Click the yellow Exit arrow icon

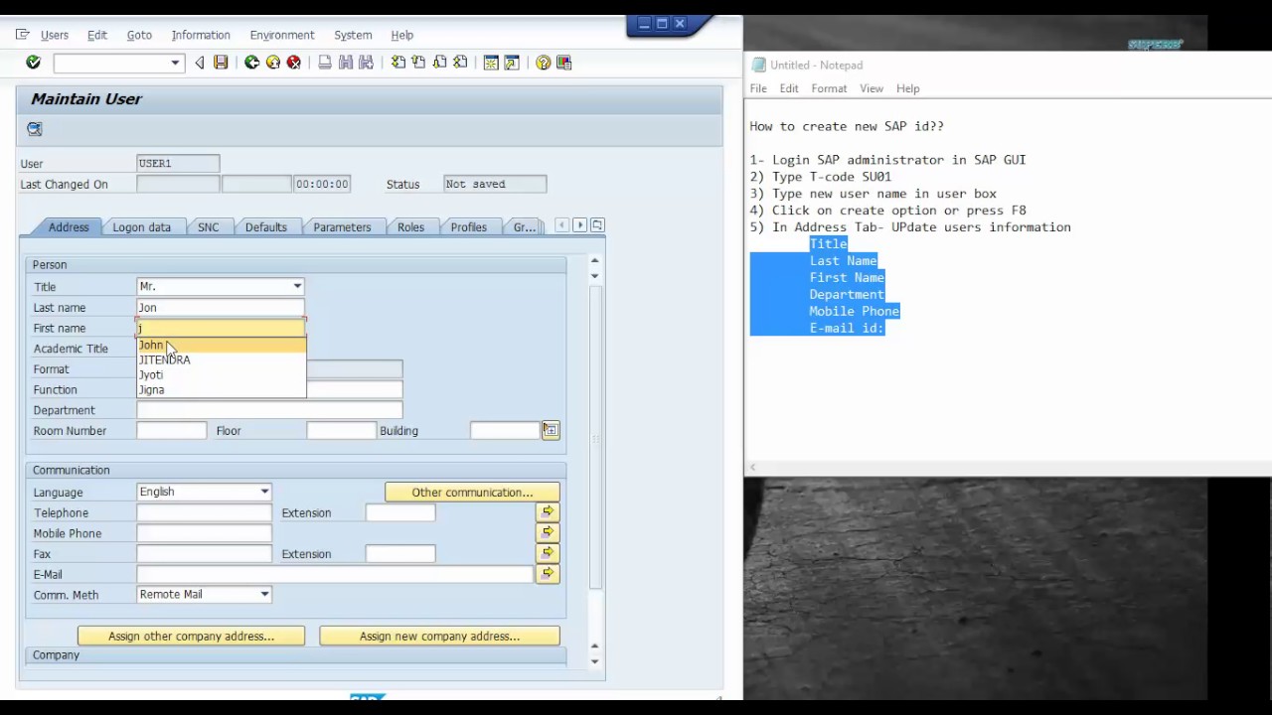272,63
